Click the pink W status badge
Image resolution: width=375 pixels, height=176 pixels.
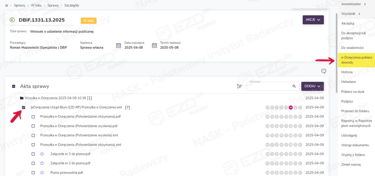click(291, 107)
